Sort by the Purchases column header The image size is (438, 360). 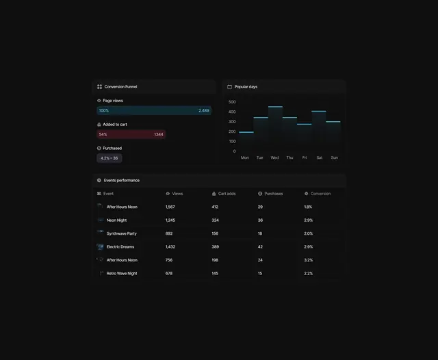click(x=270, y=194)
